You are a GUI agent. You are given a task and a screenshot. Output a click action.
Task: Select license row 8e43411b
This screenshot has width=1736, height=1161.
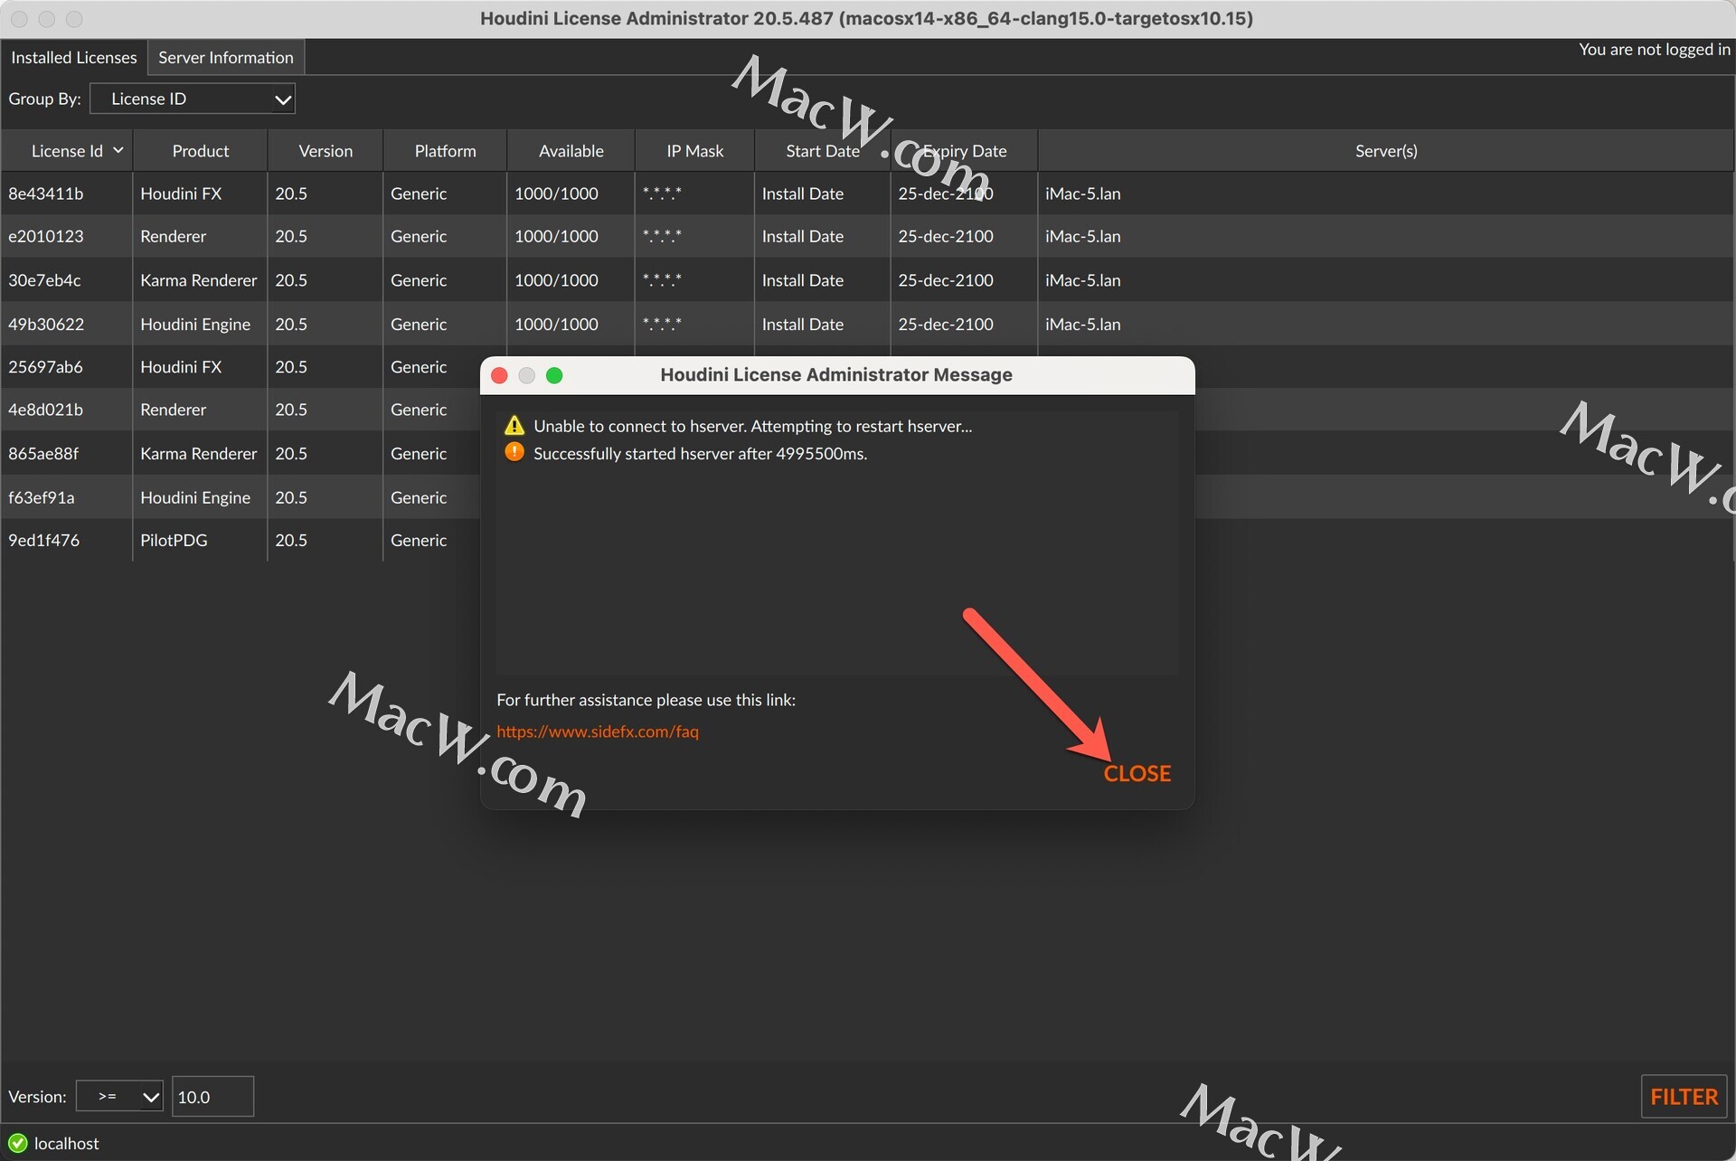pyautogui.click(x=46, y=193)
